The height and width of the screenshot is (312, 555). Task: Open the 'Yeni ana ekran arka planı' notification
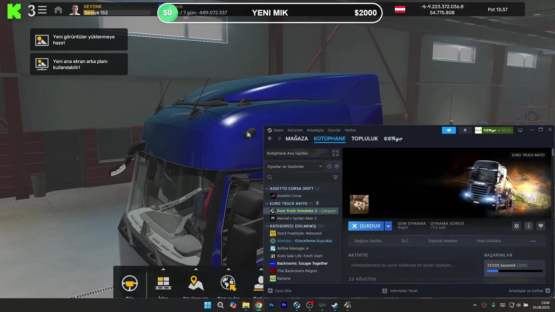(x=79, y=64)
